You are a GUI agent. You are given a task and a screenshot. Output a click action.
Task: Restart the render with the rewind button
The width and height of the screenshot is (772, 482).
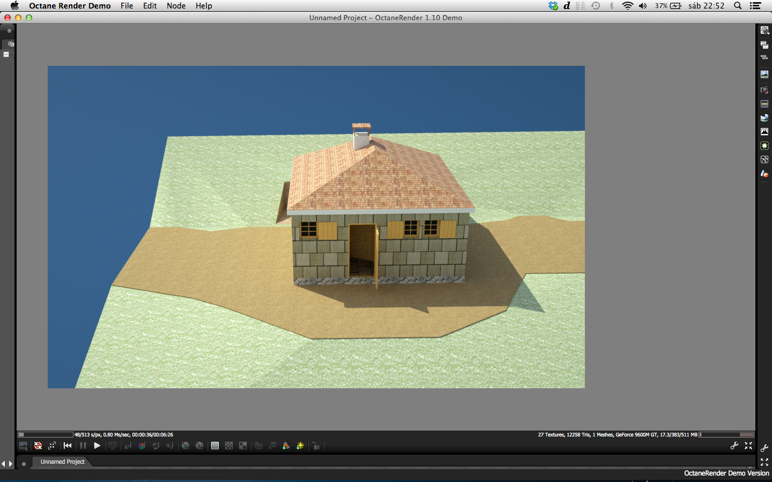pyautogui.click(x=68, y=446)
